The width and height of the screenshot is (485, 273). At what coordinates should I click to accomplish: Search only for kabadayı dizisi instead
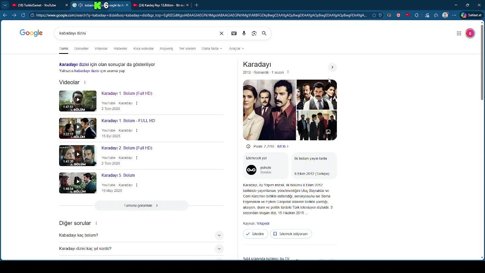87,71
